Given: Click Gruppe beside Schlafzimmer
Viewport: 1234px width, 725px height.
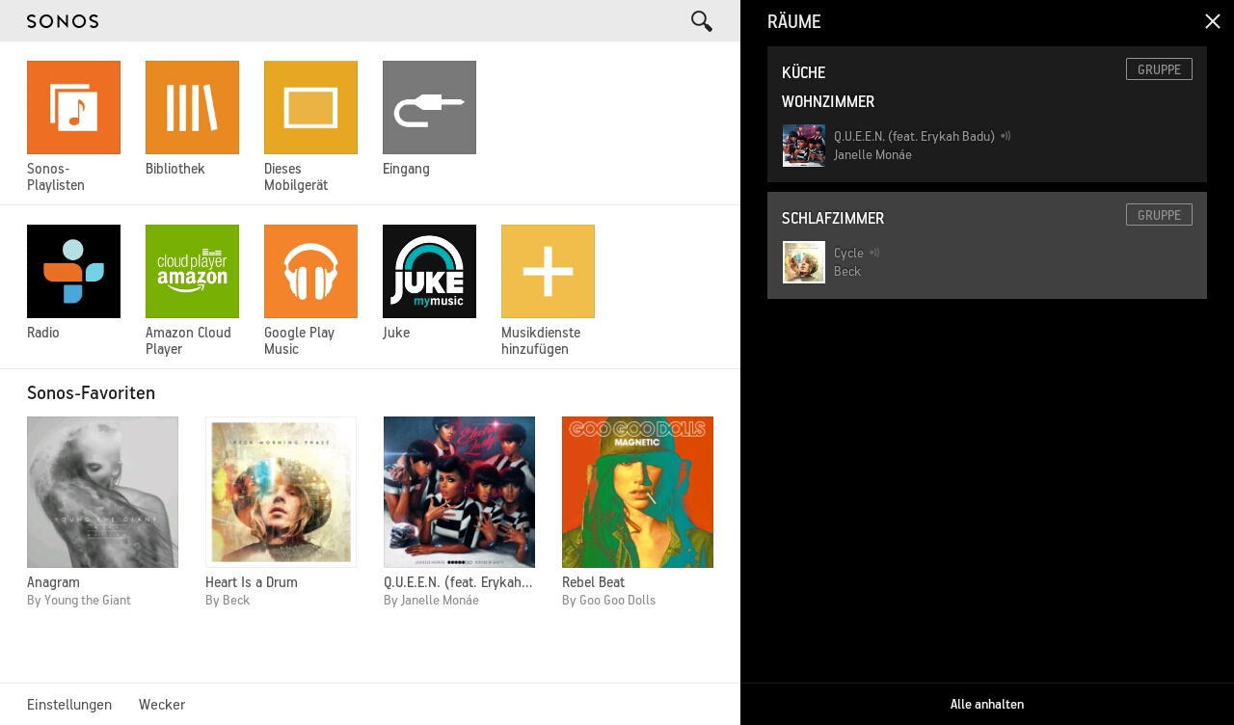Looking at the screenshot, I should (x=1159, y=214).
